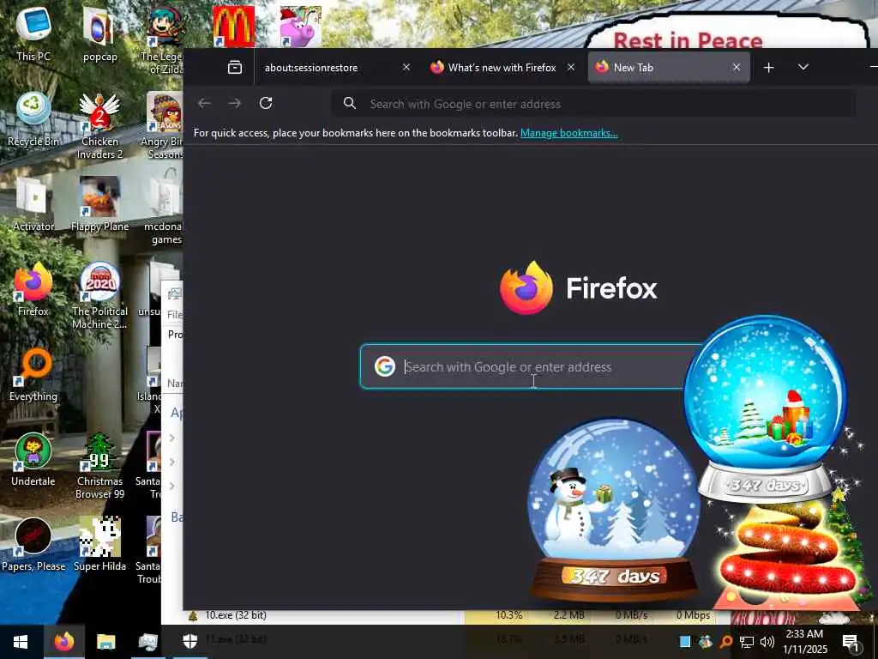Open Christmas Browser 99 shortcut
This screenshot has height=659, width=878.
pos(99,466)
